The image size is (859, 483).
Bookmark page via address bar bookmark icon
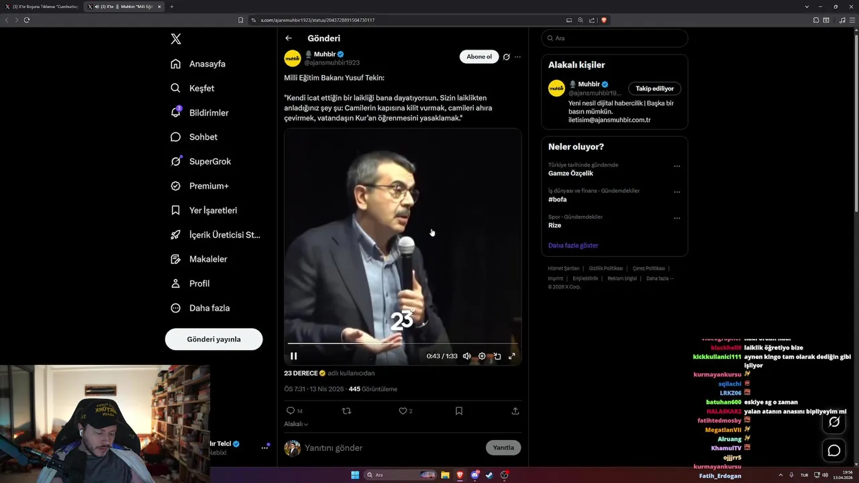[x=240, y=20]
